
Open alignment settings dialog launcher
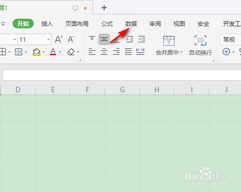tap(214, 60)
